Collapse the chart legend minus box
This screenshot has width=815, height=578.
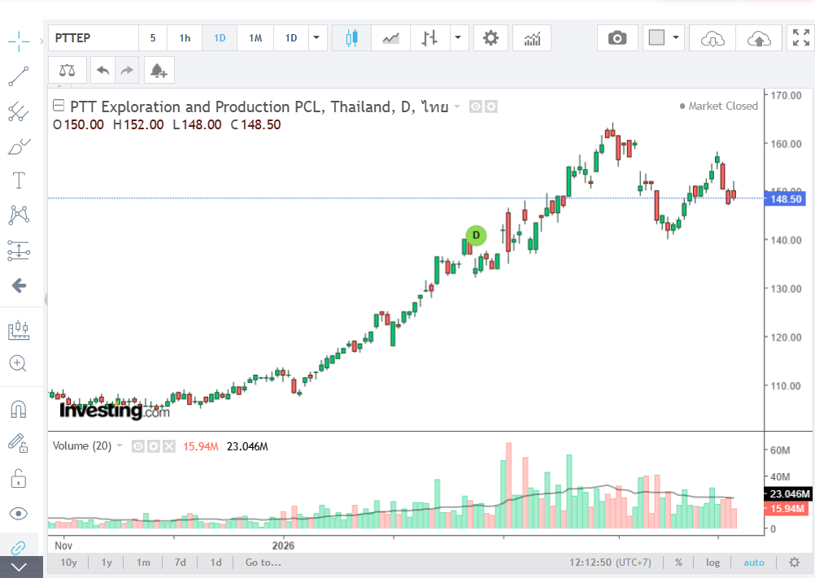(59, 106)
